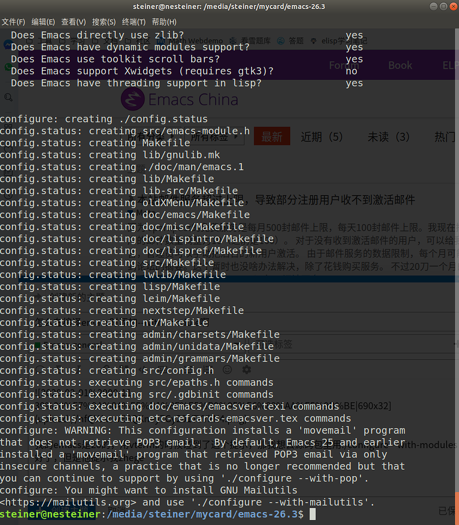Screen dimensions: 459x525
Task: Open the 搜索(S) menu
Action: coord(104,22)
